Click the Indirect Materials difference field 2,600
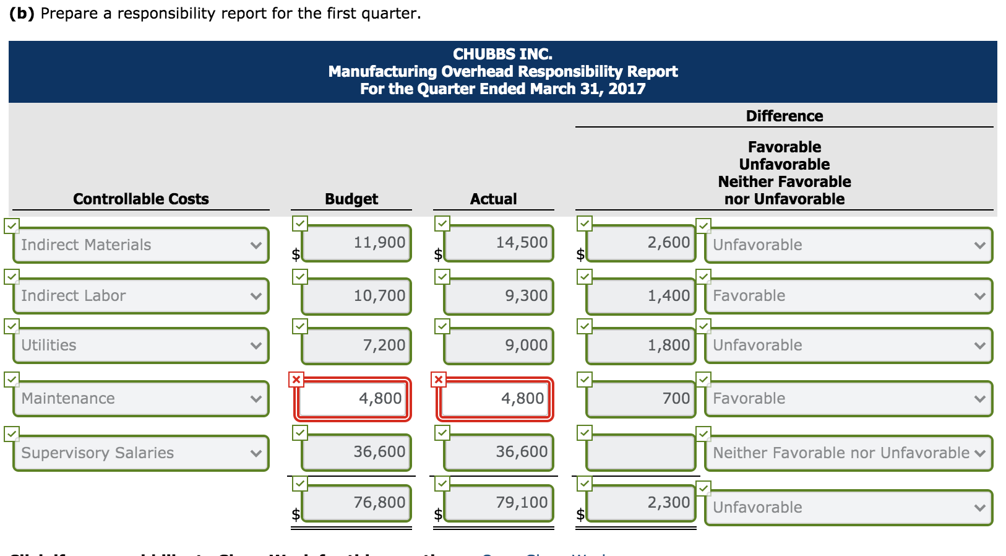Image resolution: width=1006 pixels, height=556 pixels. [x=641, y=243]
